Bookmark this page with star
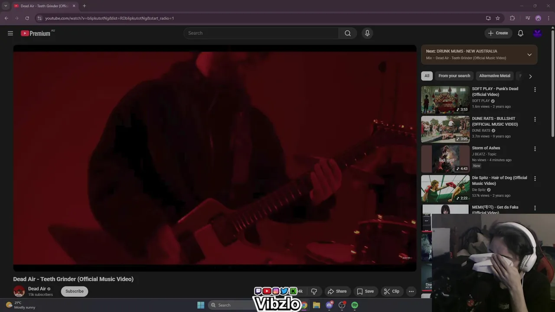The height and width of the screenshot is (312, 555). (498, 18)
